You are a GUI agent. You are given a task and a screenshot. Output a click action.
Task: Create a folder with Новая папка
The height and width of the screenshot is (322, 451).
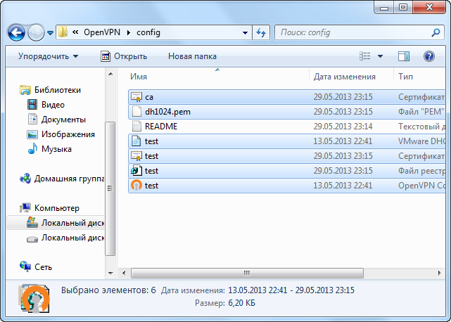(192, 56)
